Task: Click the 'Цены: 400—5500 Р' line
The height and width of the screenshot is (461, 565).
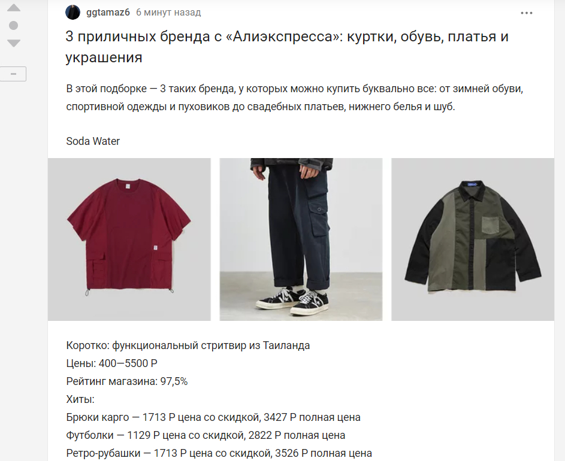Action: (x=111, y=363)
